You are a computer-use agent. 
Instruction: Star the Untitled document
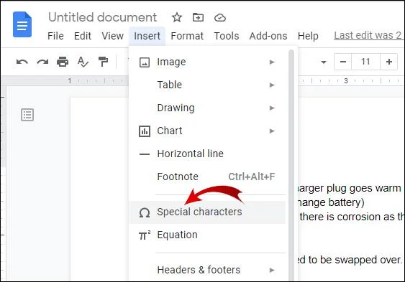[177, 17]
